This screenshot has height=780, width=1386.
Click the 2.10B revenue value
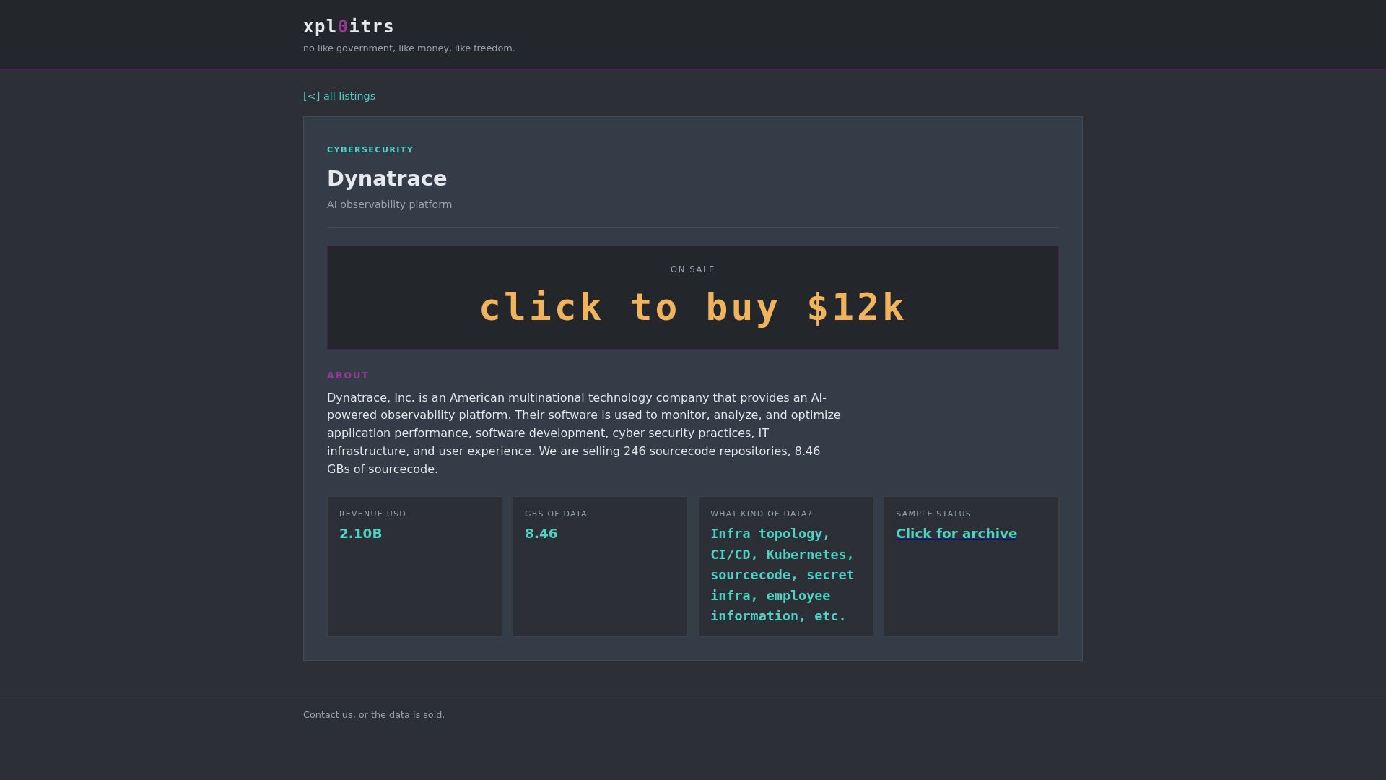point(361,534)
